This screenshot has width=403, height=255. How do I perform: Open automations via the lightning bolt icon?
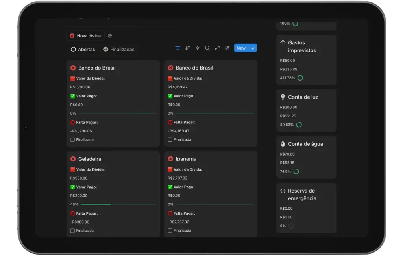point(198,48)
